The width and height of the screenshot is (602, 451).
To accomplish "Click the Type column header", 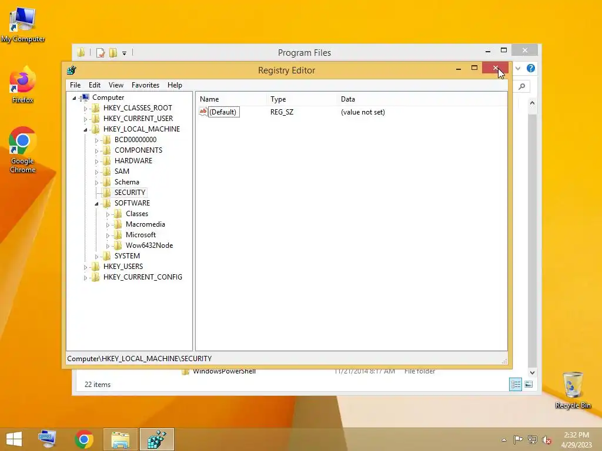I will pos(302,99).
